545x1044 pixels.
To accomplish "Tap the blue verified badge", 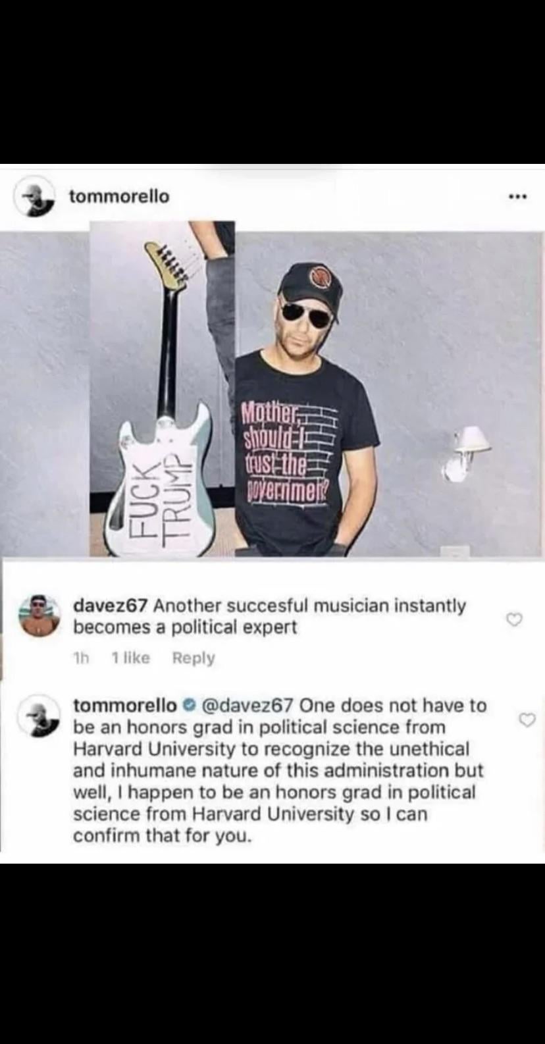I will (x=185, y=706).
